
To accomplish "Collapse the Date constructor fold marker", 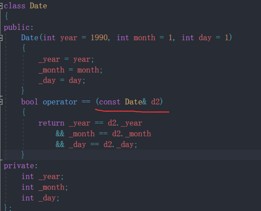I will coord(1,38).
